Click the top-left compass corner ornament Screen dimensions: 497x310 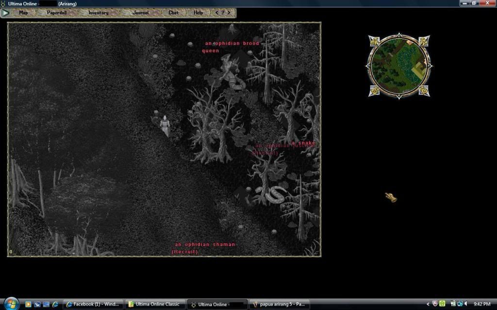point(374,41)
